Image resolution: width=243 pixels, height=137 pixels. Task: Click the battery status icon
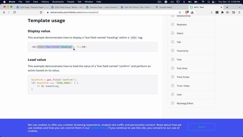196,2
